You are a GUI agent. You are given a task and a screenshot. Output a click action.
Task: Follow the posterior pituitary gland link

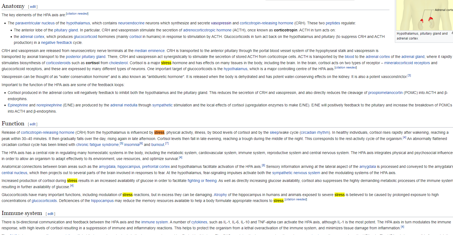click(x=86, y=57)
